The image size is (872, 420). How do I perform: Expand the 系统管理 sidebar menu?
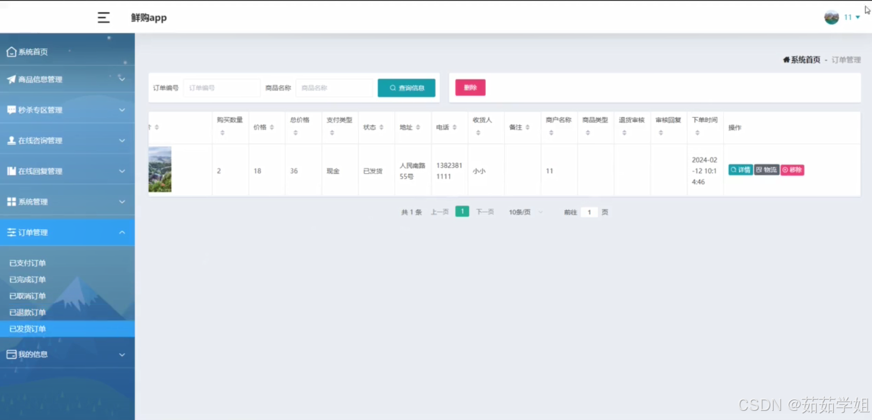67,202
